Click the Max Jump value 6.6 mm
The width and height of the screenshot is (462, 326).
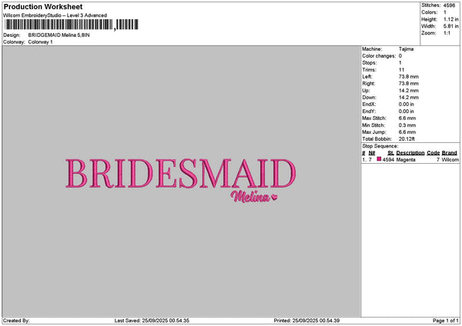[x=407, y=132]
